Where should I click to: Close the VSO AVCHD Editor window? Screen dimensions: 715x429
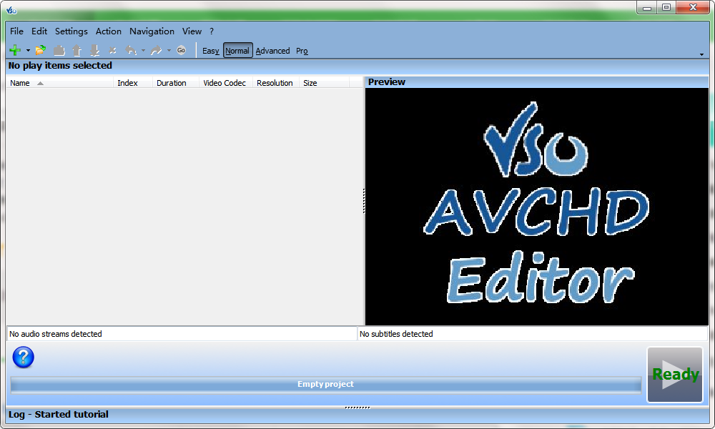coord(693,7)
